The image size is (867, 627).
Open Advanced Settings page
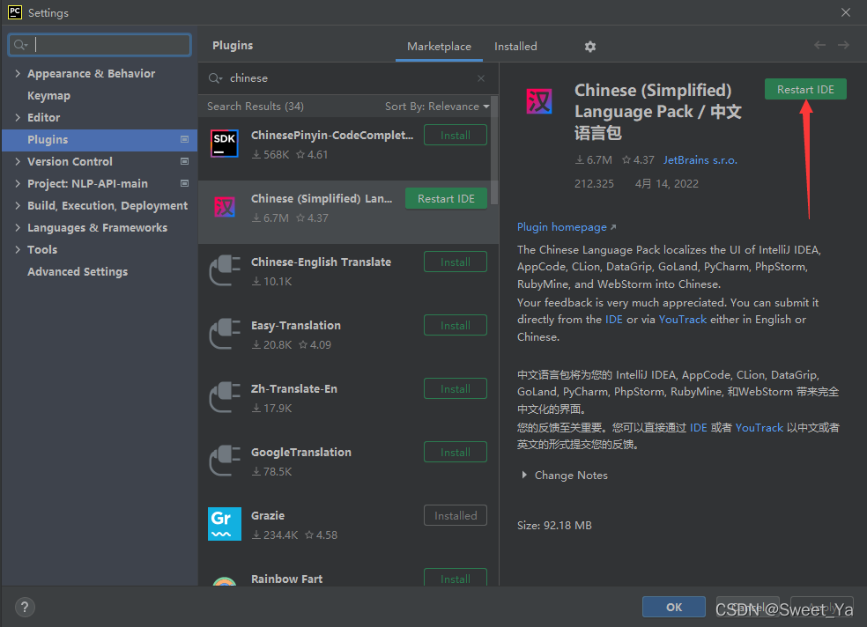78,272
